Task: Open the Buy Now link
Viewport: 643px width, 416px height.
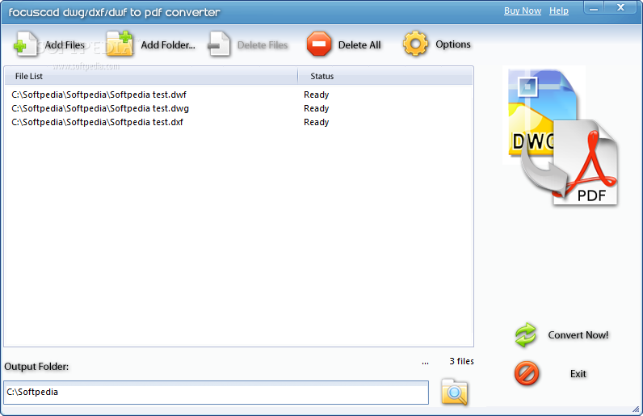Action: (523, 11)
